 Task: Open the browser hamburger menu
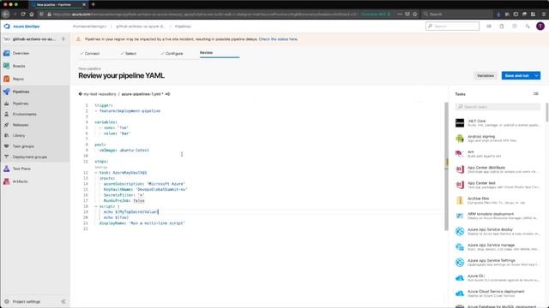pyautogui.click(x=544, y=15)
